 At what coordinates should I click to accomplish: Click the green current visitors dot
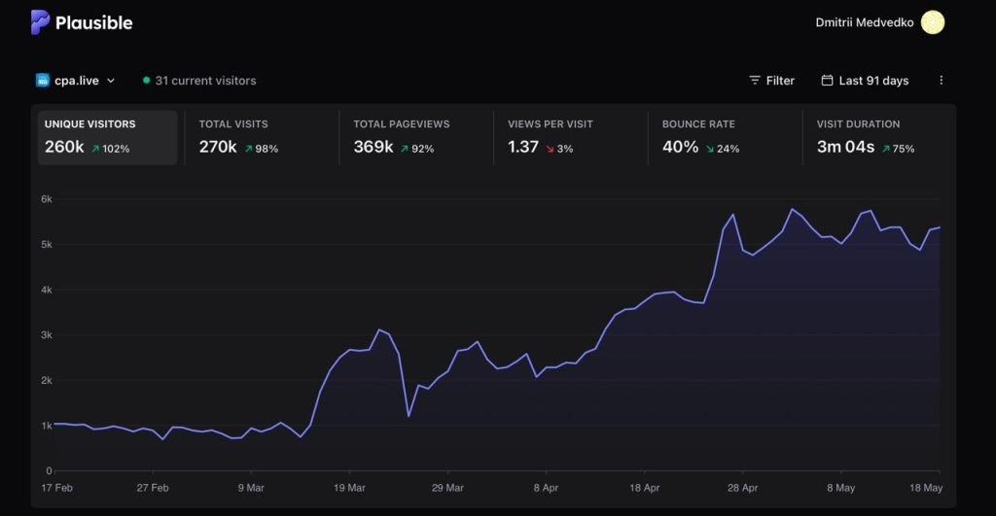pos(147,81)
